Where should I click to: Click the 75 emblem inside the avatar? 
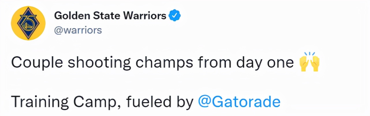pyautogui.click(x=29, y=23)
